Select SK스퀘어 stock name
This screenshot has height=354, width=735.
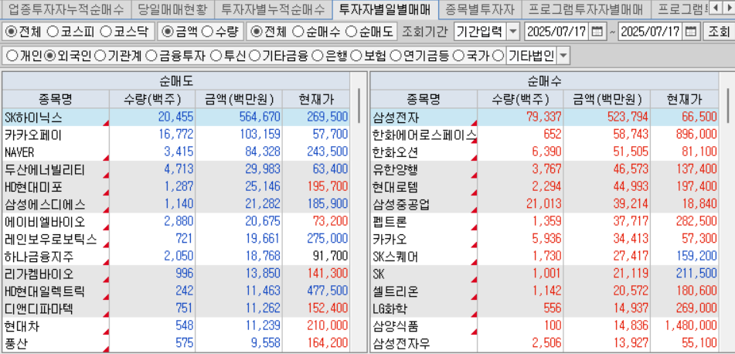(x=396, y=257)
